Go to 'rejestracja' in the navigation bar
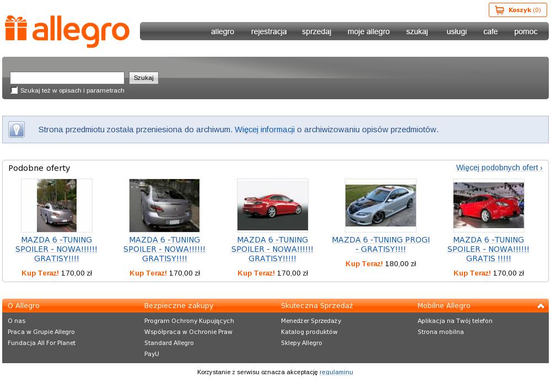The width and height of the screenshot is (551, 383). (269, 31)
